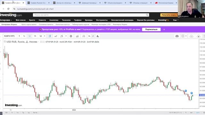Viewport: 205px width, 115px height.
Task: Open the Брокеры menu
Action: click(x=89, y=20)
